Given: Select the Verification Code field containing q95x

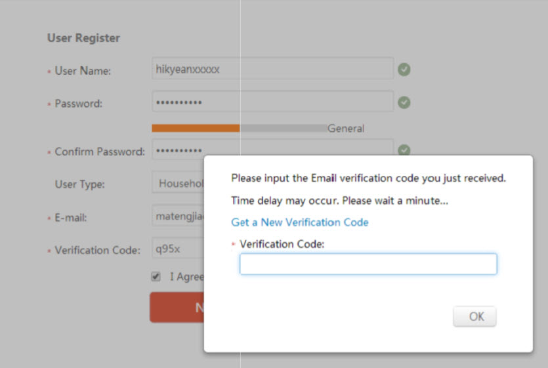Looking at the screenshot, I should click(x=179, y=249).
